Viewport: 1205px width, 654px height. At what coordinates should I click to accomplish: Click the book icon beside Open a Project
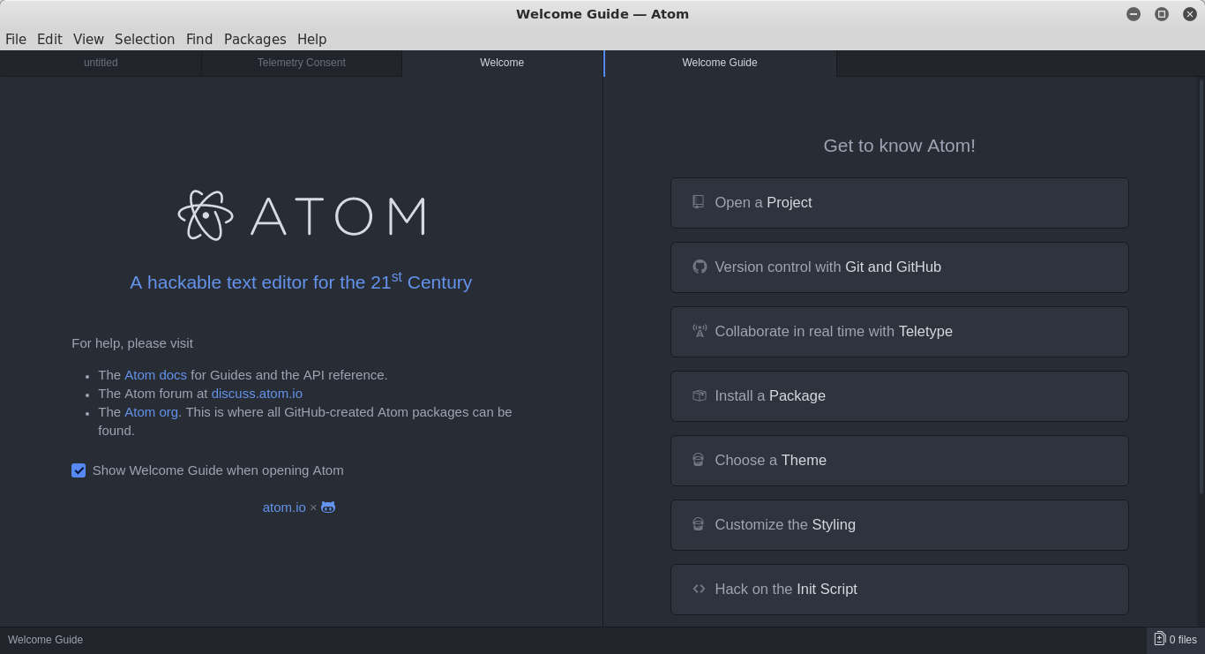click(699, 202)
